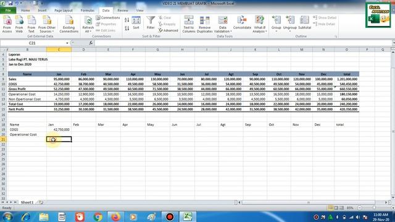Click the Subtotal icon
The image size is (395, 222).
coord(304,23)
